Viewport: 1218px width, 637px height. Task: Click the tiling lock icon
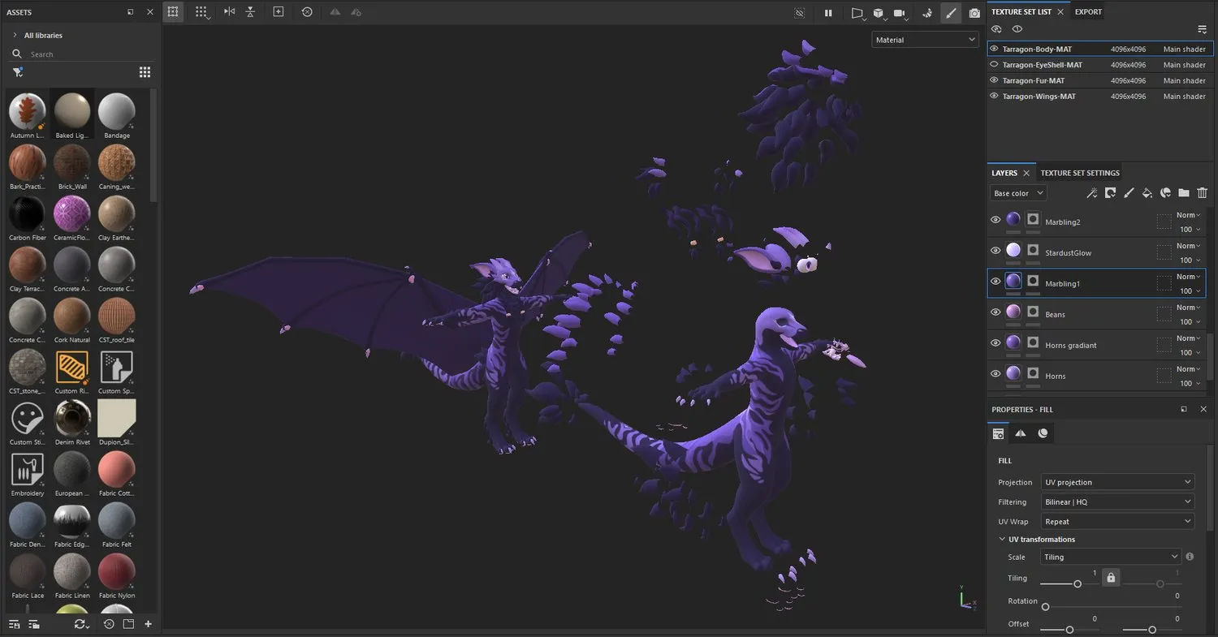[x=1112, y=578]
